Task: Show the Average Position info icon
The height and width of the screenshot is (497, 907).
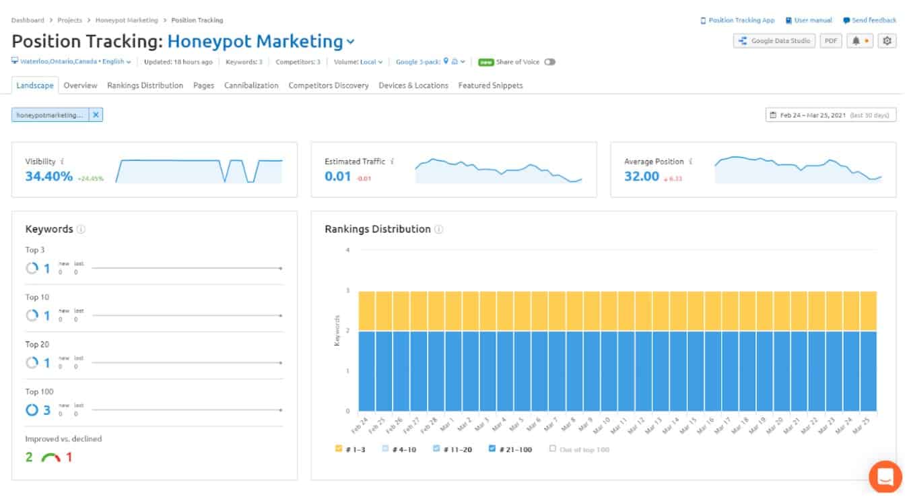Action: tap(690, 162)
